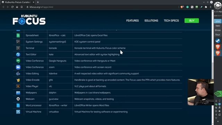
Task: Click the green BUY button
Action: point(192,20)
